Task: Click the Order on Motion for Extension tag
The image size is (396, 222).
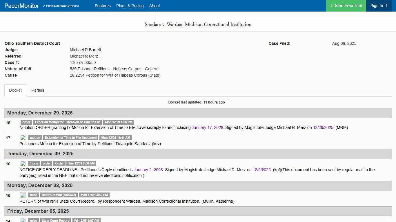Action: click(68, 122)
